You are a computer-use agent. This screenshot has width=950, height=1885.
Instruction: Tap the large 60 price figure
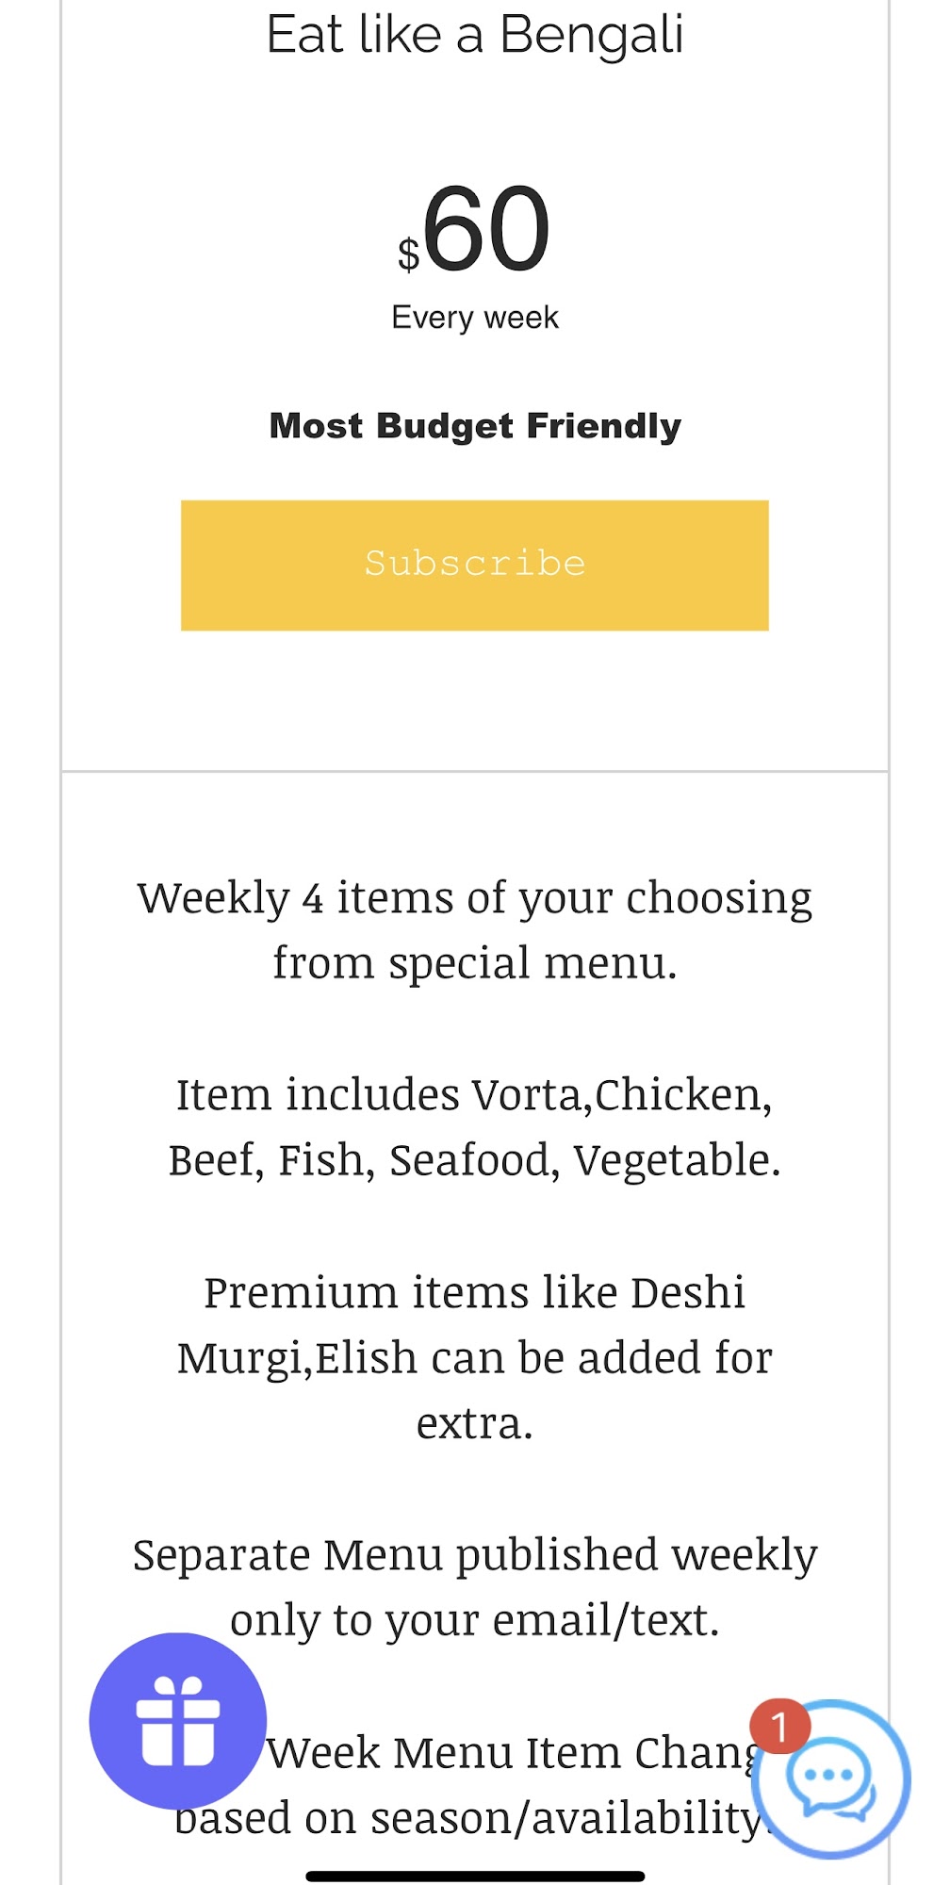(x=486, y=228)
